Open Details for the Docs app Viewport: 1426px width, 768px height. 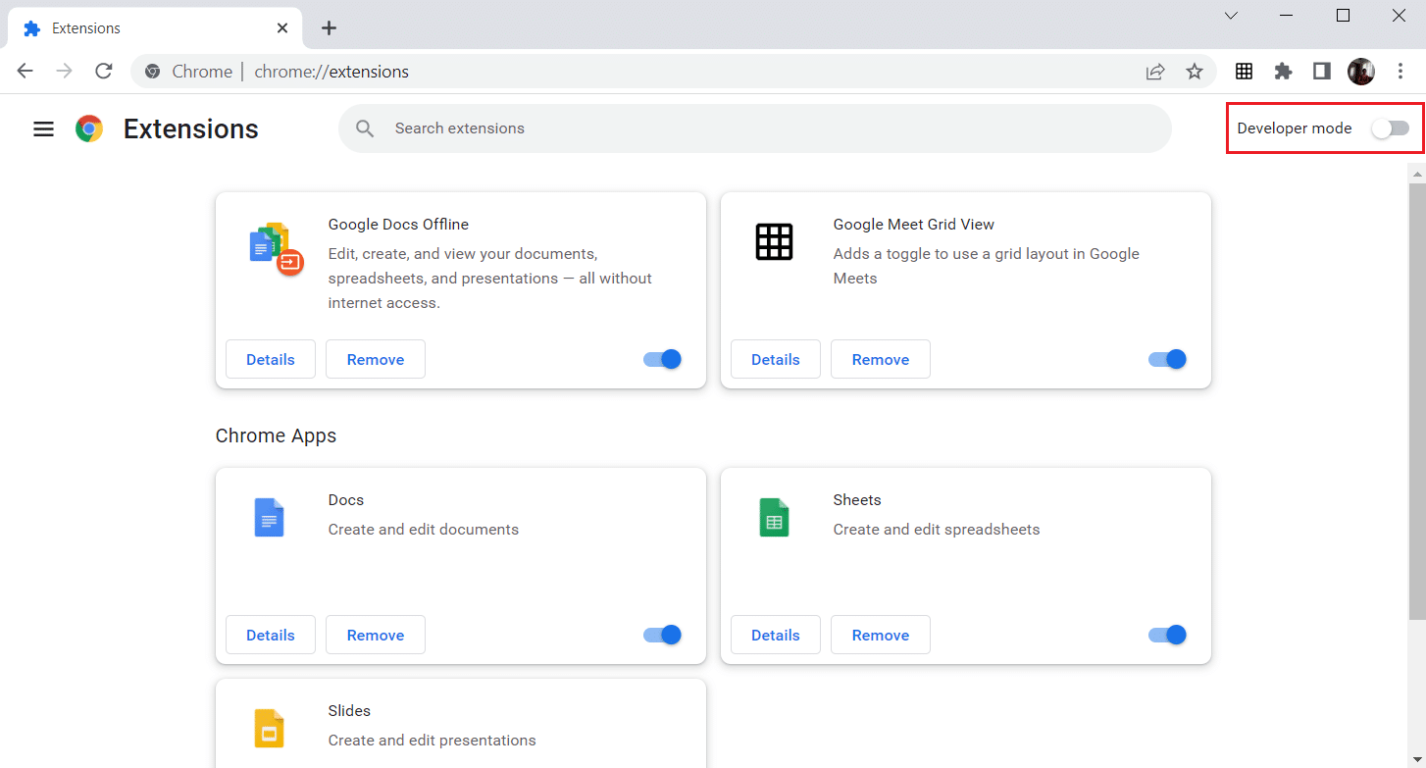point(271,635)
